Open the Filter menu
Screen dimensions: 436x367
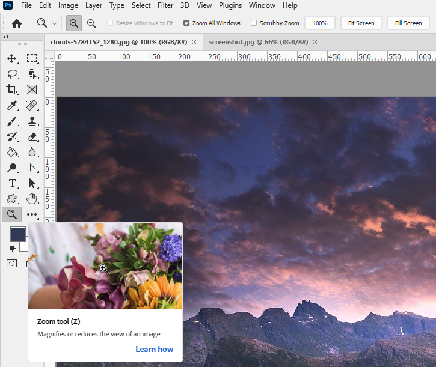pyautogui.click(x=165, y=5)
